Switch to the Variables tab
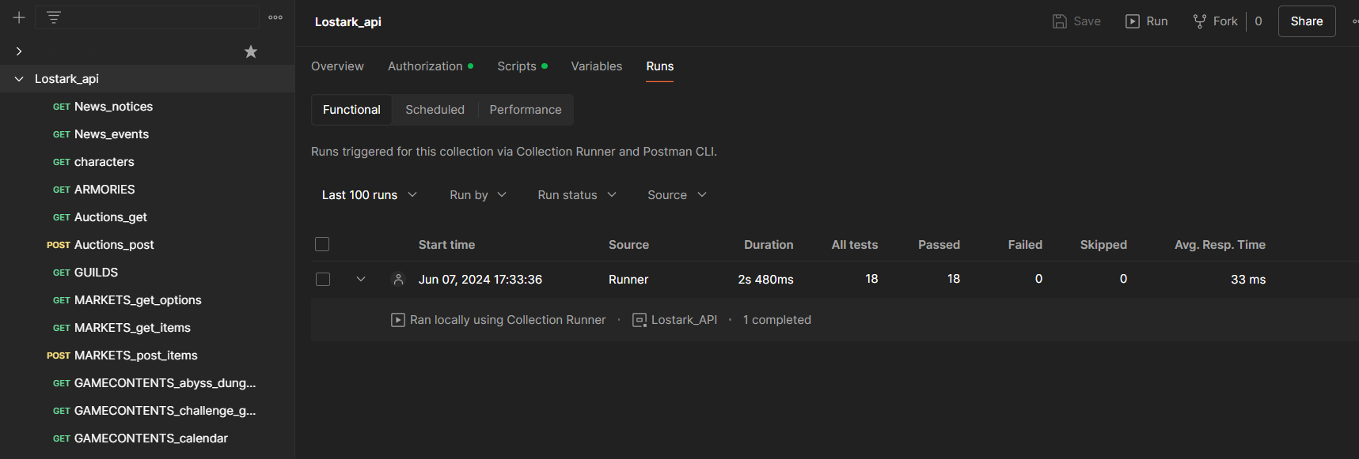Screen dimensions: 1359x459 click(x=597, y=66)
